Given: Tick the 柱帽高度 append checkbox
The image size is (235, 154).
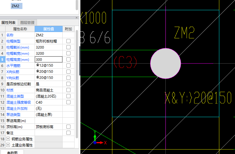Looking at the screenshot, I should click(x=68, y=59).
